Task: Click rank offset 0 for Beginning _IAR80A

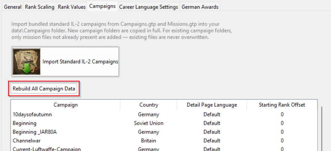Action: coord(282,132)
